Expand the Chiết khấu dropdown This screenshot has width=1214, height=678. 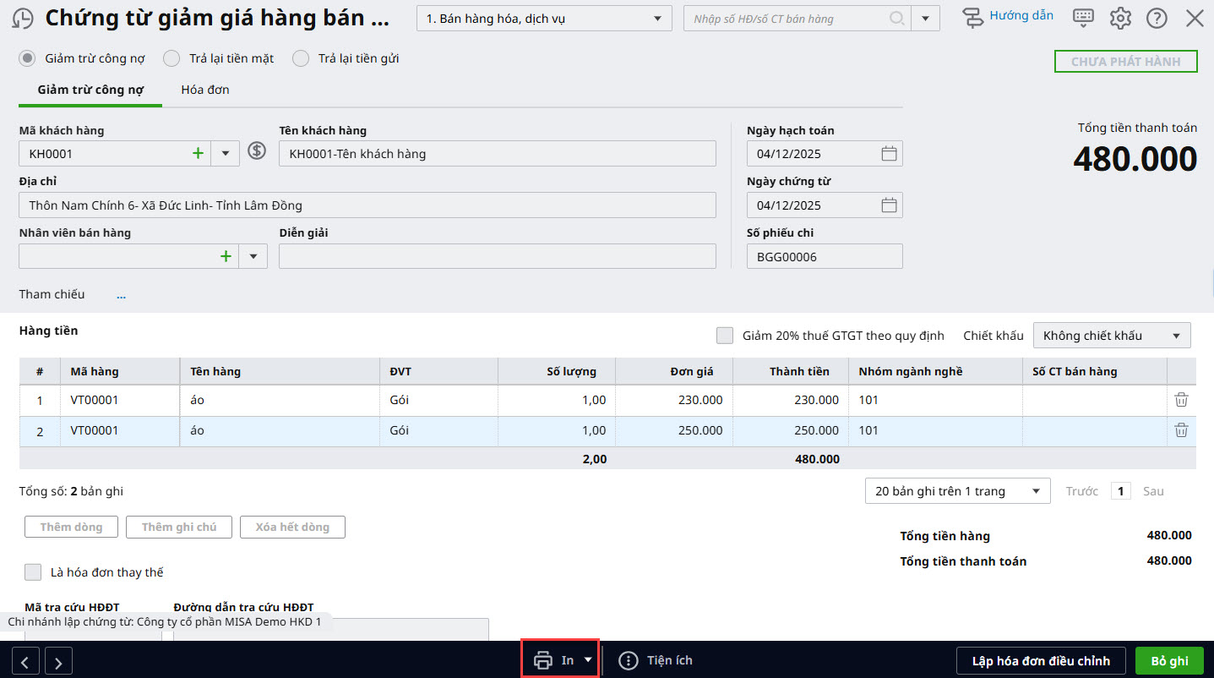tap(1111, 336)
